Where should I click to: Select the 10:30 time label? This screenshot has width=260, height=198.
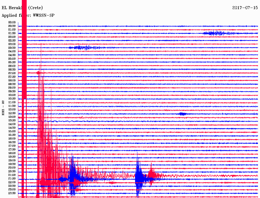click(x=12, y=99)
